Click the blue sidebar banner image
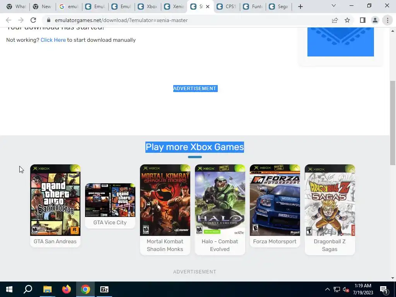This screenshot has height=297, width=396. pyautogui.click(x=340, y=42)
